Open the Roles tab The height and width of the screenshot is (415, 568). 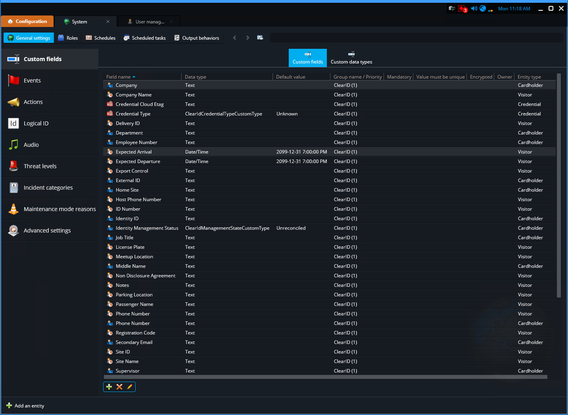pyautogui.click(x=68, y=37)
